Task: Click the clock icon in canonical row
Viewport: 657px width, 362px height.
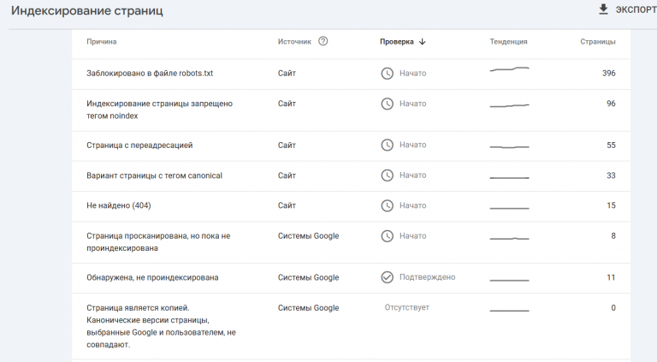Action: 387,175
